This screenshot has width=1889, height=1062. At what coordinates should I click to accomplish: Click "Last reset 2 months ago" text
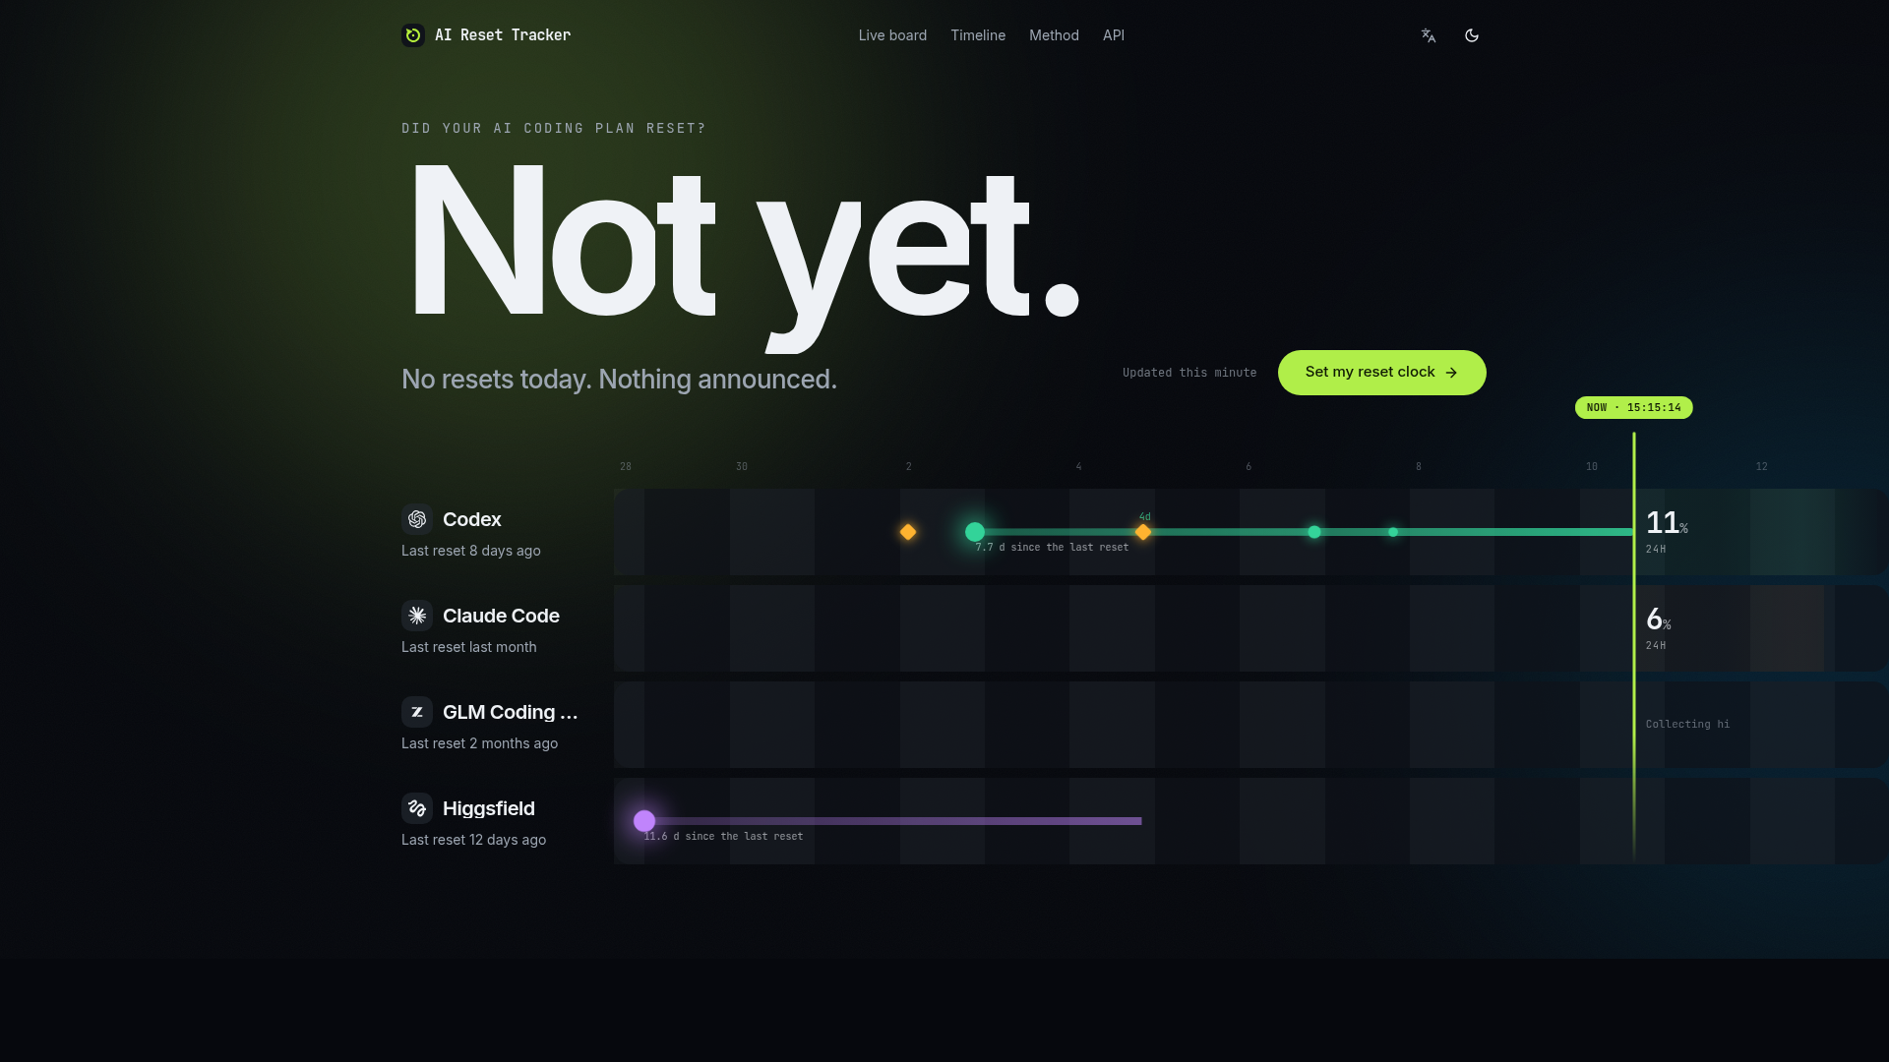480,743
